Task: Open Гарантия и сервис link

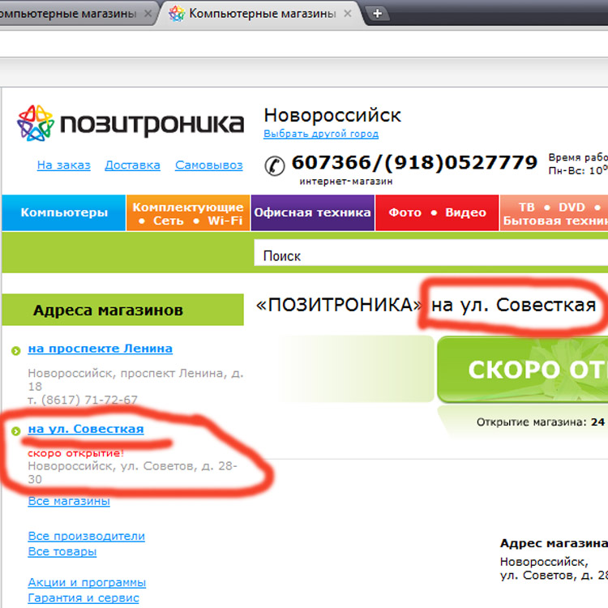Action: point(83,598)
